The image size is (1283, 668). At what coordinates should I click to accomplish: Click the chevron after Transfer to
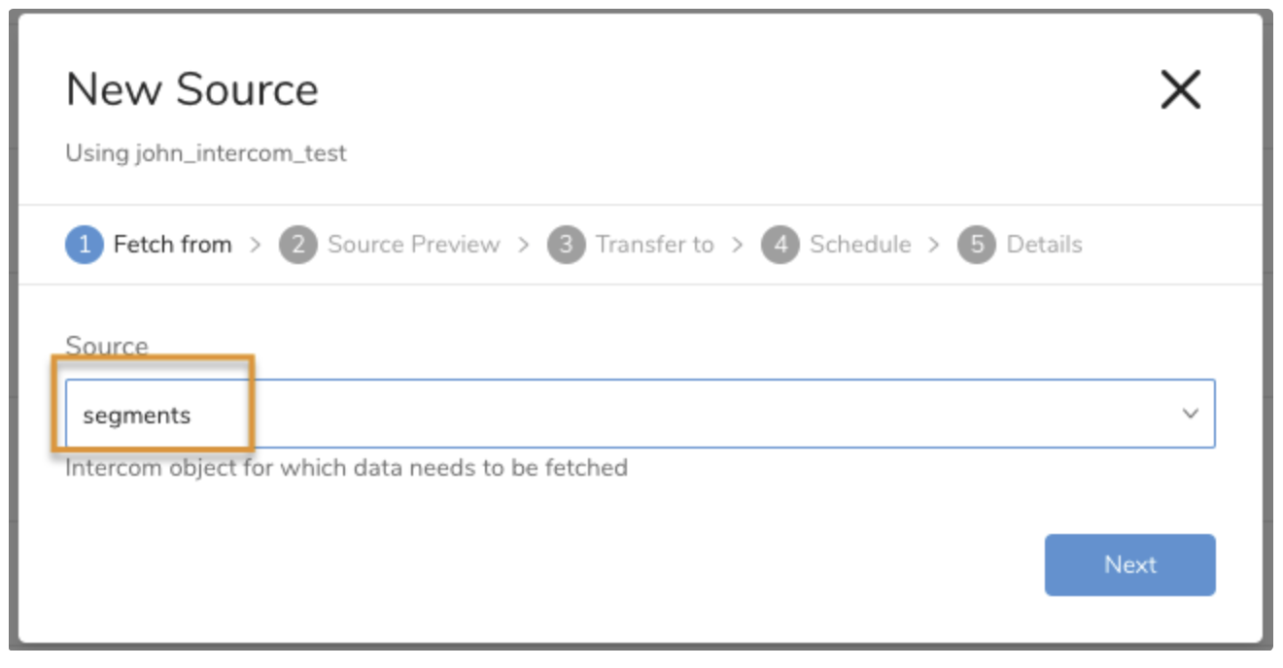pyautogui.click(x=738, y=245)
